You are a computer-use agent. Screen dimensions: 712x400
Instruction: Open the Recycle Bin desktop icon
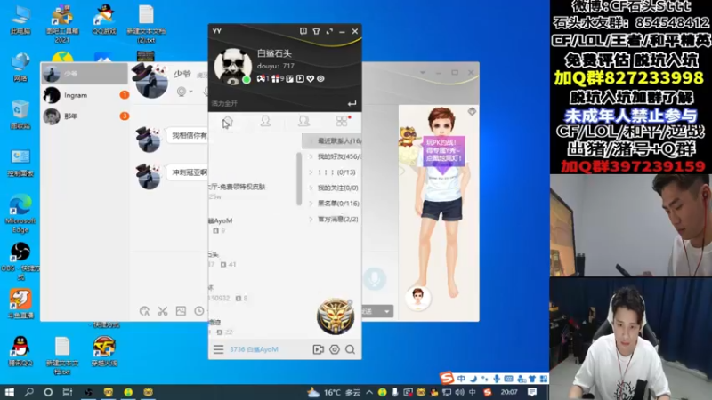click(20, 116)
